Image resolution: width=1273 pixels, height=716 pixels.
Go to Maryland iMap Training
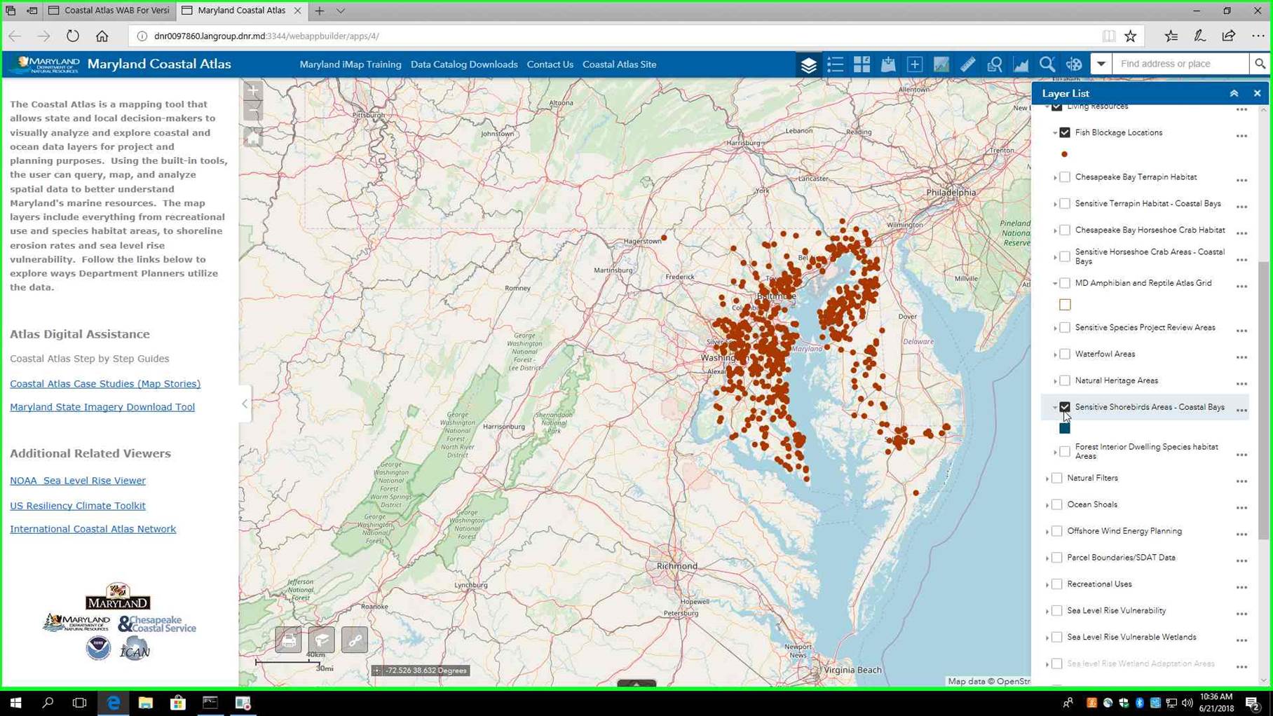[x=350, y=64]
